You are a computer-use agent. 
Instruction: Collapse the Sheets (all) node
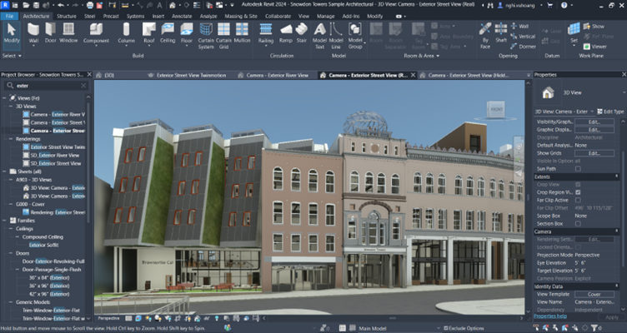tap(4, 171)
